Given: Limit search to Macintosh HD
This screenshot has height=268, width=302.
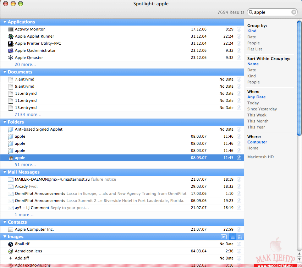Looking at the screenshot, I should tap(260, 157).
